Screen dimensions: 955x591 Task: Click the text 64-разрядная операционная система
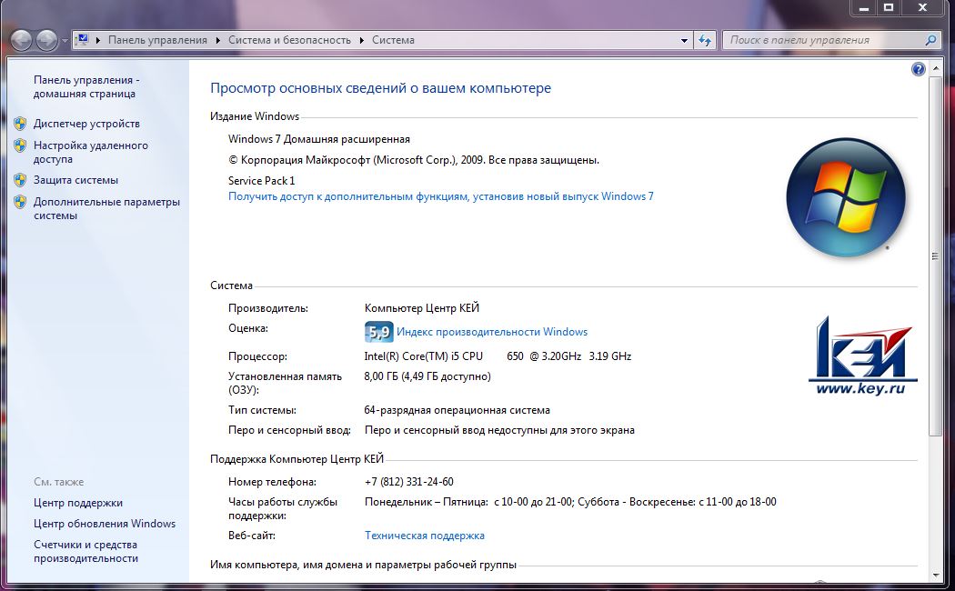pyautogui.click(x=457, y=410)
